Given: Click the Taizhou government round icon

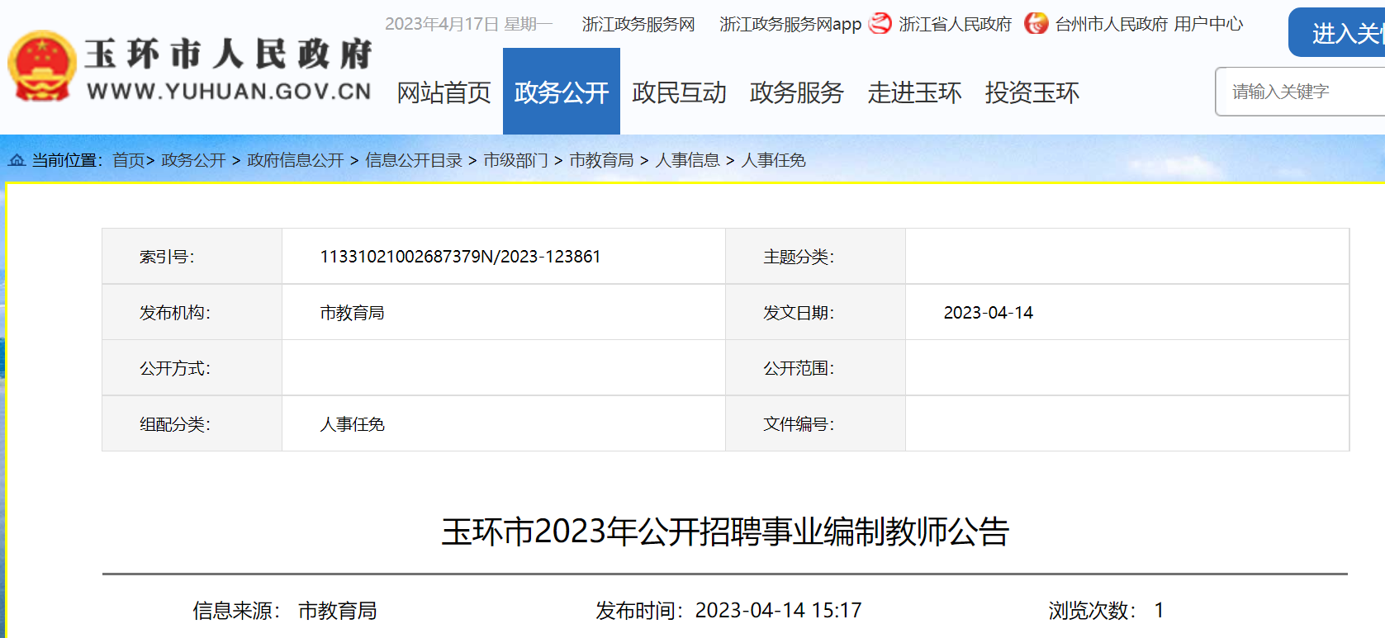Looking at the screenshot, I should (x=1036, y=24).
